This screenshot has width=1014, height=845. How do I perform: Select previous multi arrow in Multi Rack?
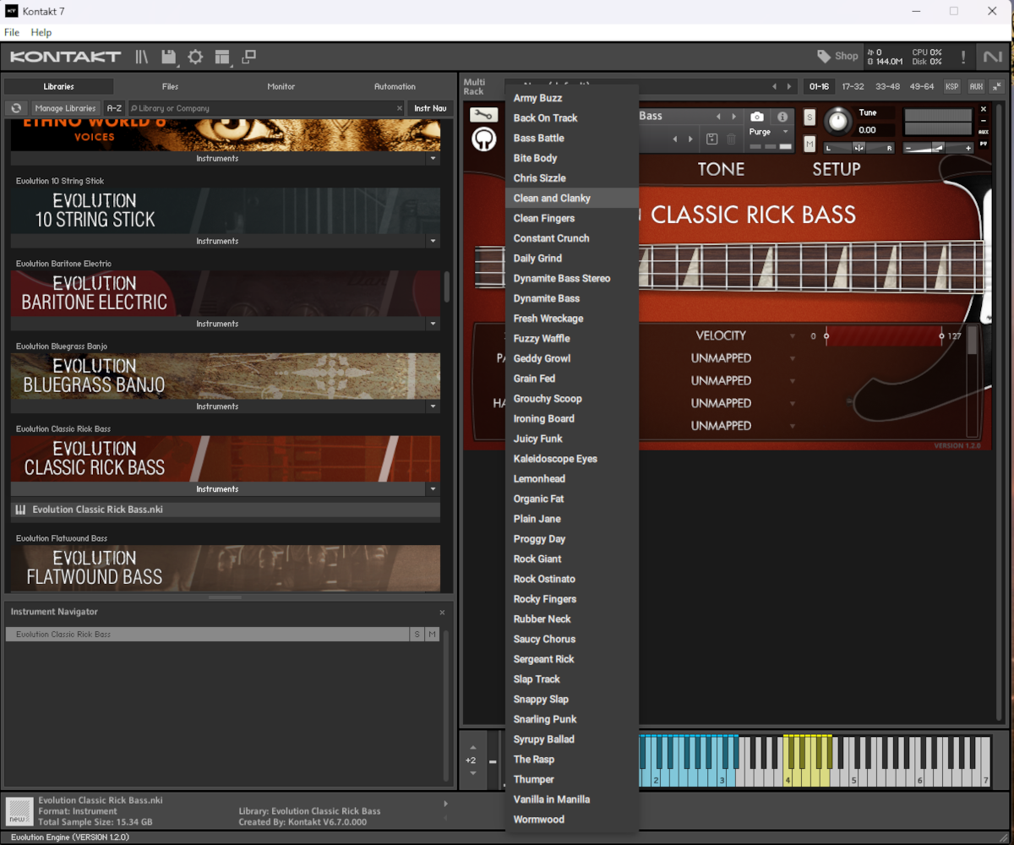click(x=774, y=86)
